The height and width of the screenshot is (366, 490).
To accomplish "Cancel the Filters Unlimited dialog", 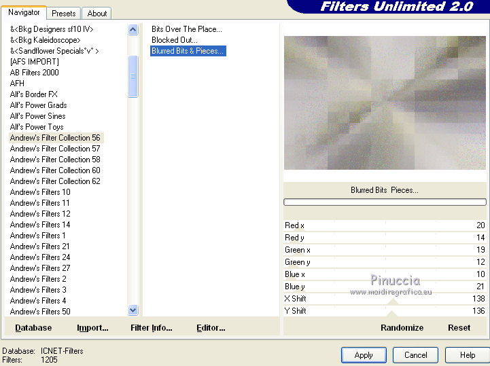I will [x=415, y=355].
